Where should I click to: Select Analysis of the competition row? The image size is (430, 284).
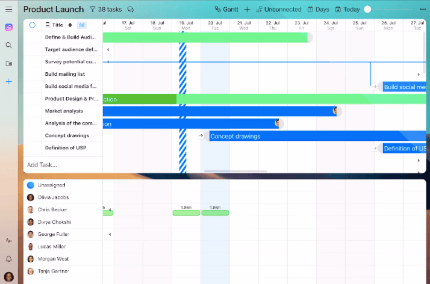[x=63, y=123]
